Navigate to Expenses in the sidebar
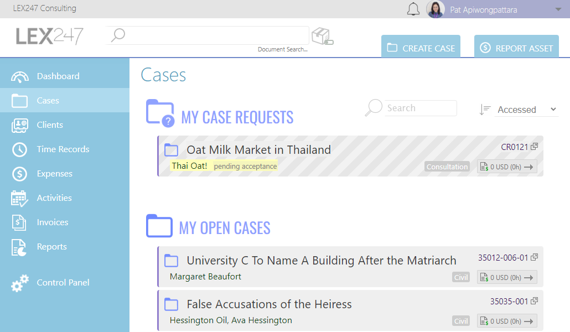The height and width of the screenshot is (332, 570). pos(65,173)
